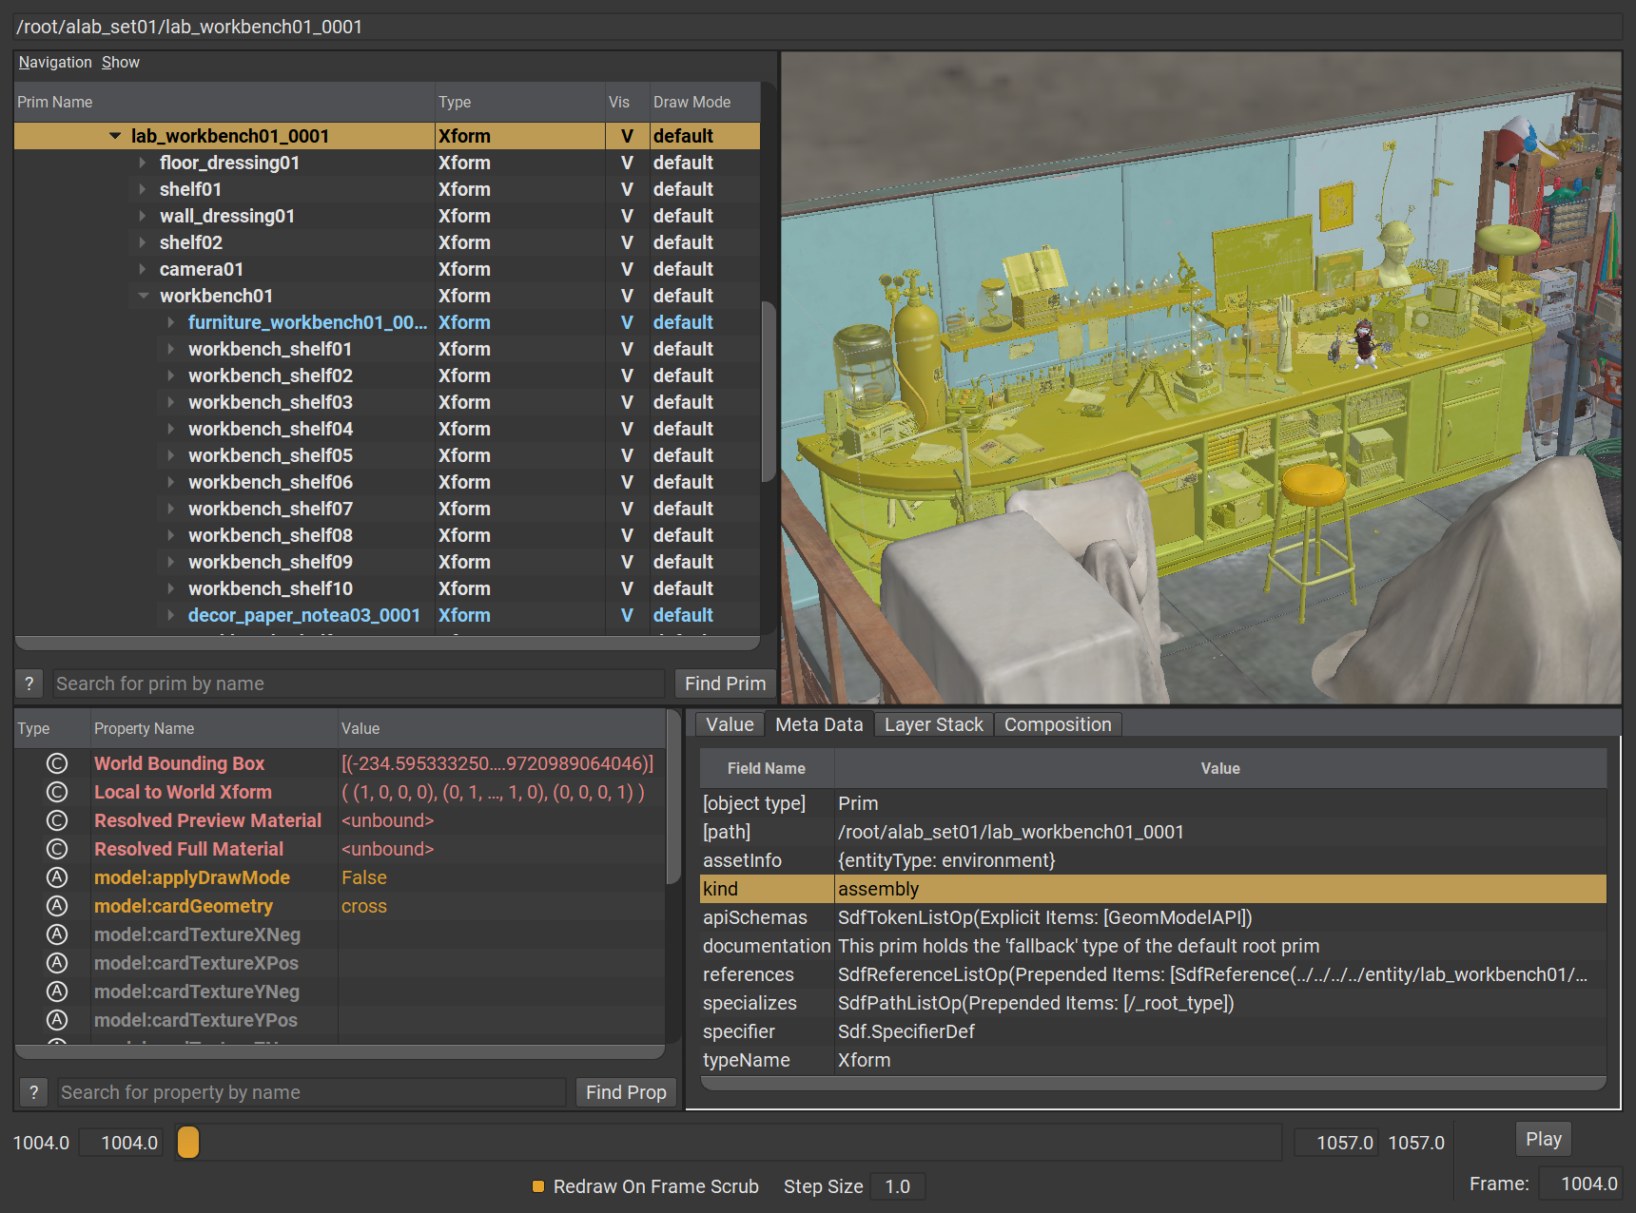Expand the floor_dressing01 prim
The width and height of the screenshot is (1636, 1213).
point(143,163)
